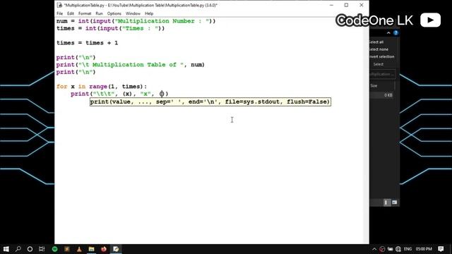The image size is (452, 254).
Task: Open the Run menu
Action: pyautogui.click(x=99, y=13)
